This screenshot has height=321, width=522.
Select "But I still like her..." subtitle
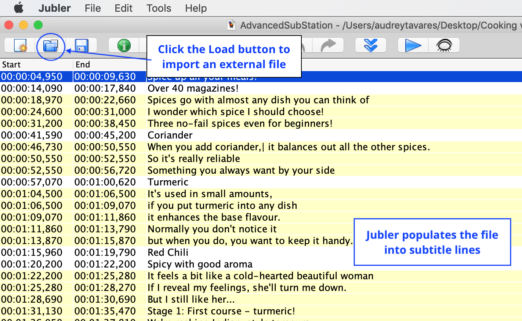[x=191, y=299]
